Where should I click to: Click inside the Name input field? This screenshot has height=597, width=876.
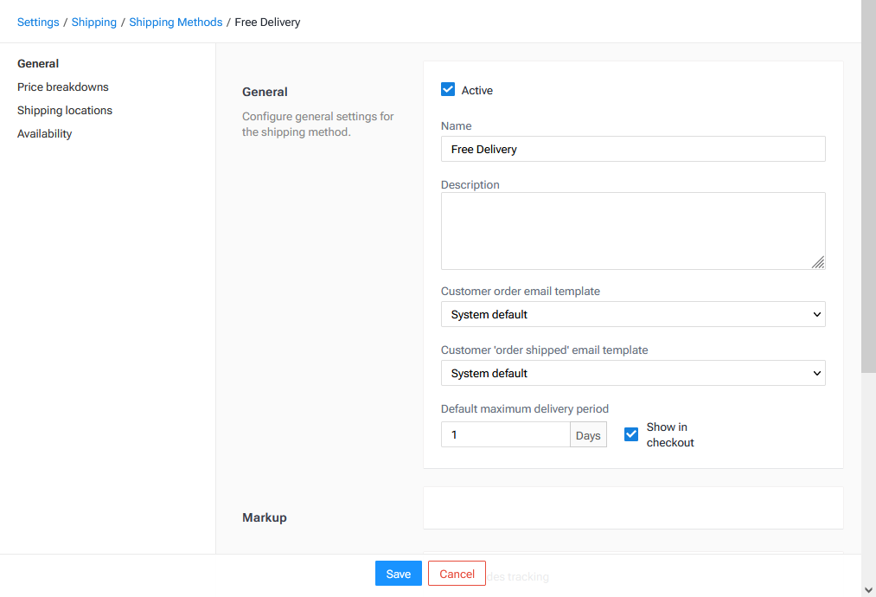click(633, 149)
